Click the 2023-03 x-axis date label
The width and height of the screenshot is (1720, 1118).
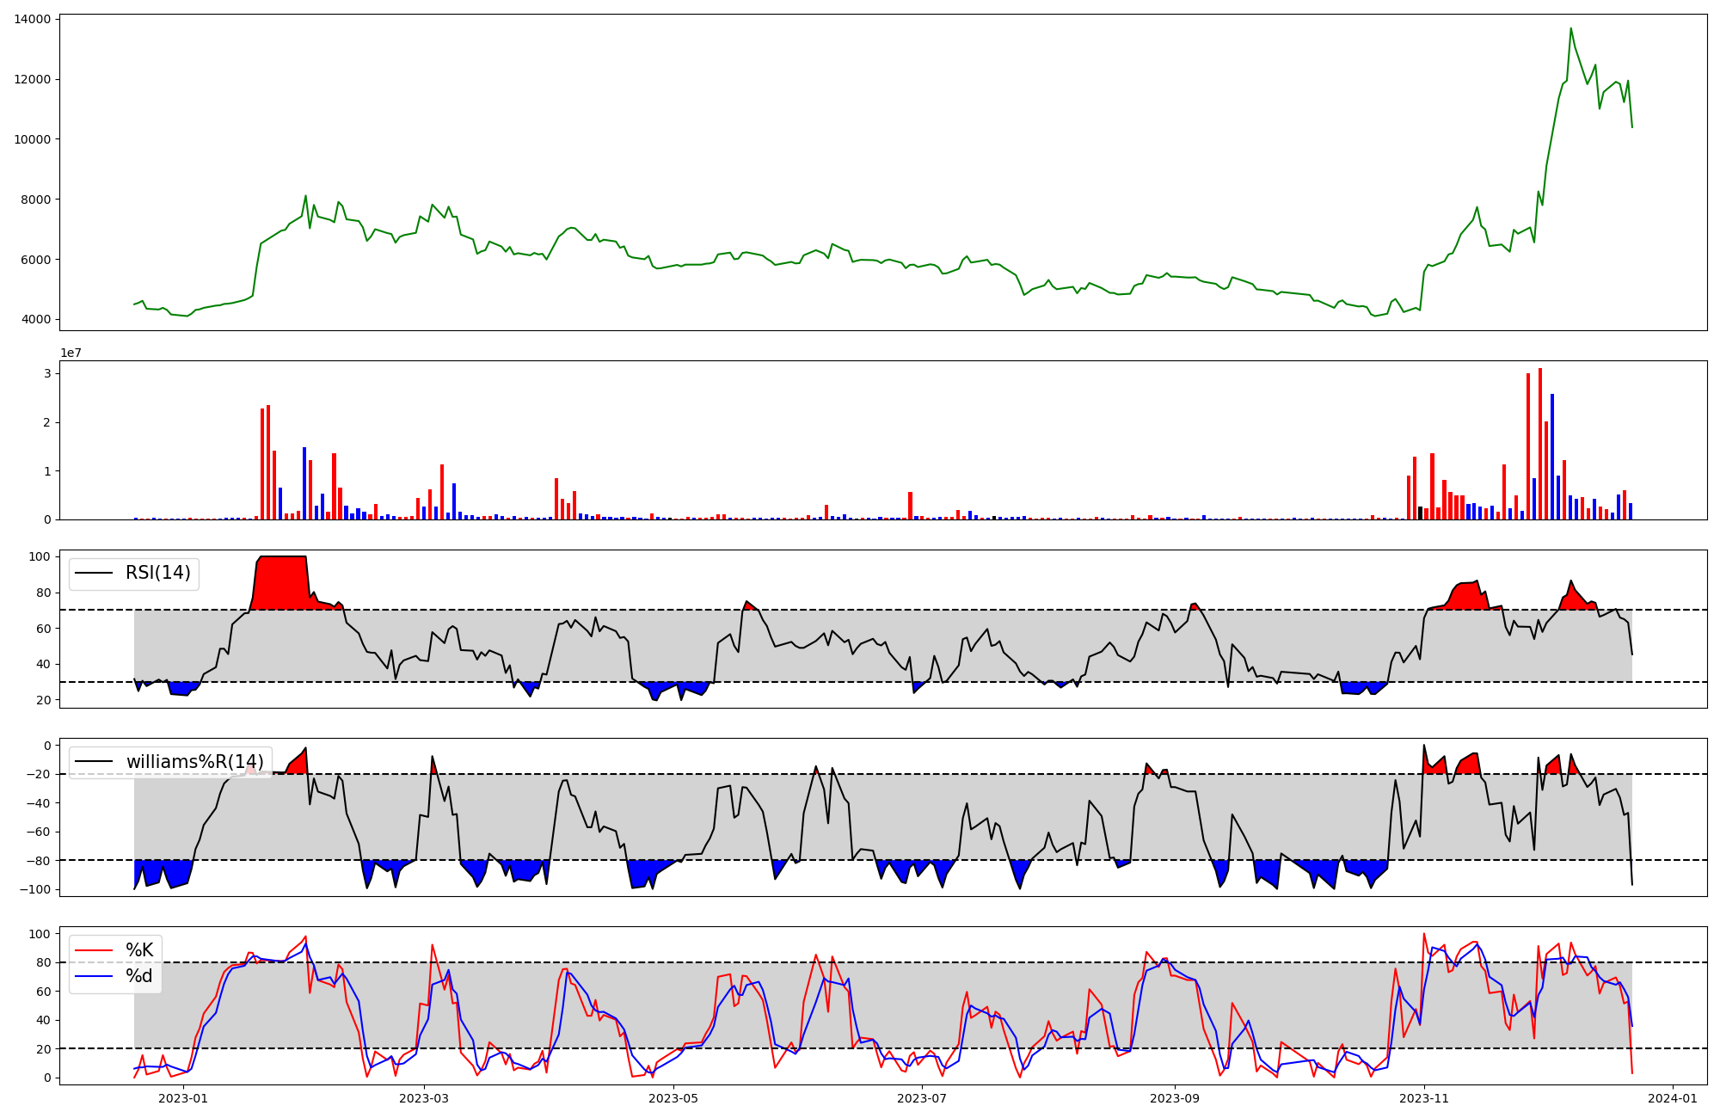(x=424, y=1098)
